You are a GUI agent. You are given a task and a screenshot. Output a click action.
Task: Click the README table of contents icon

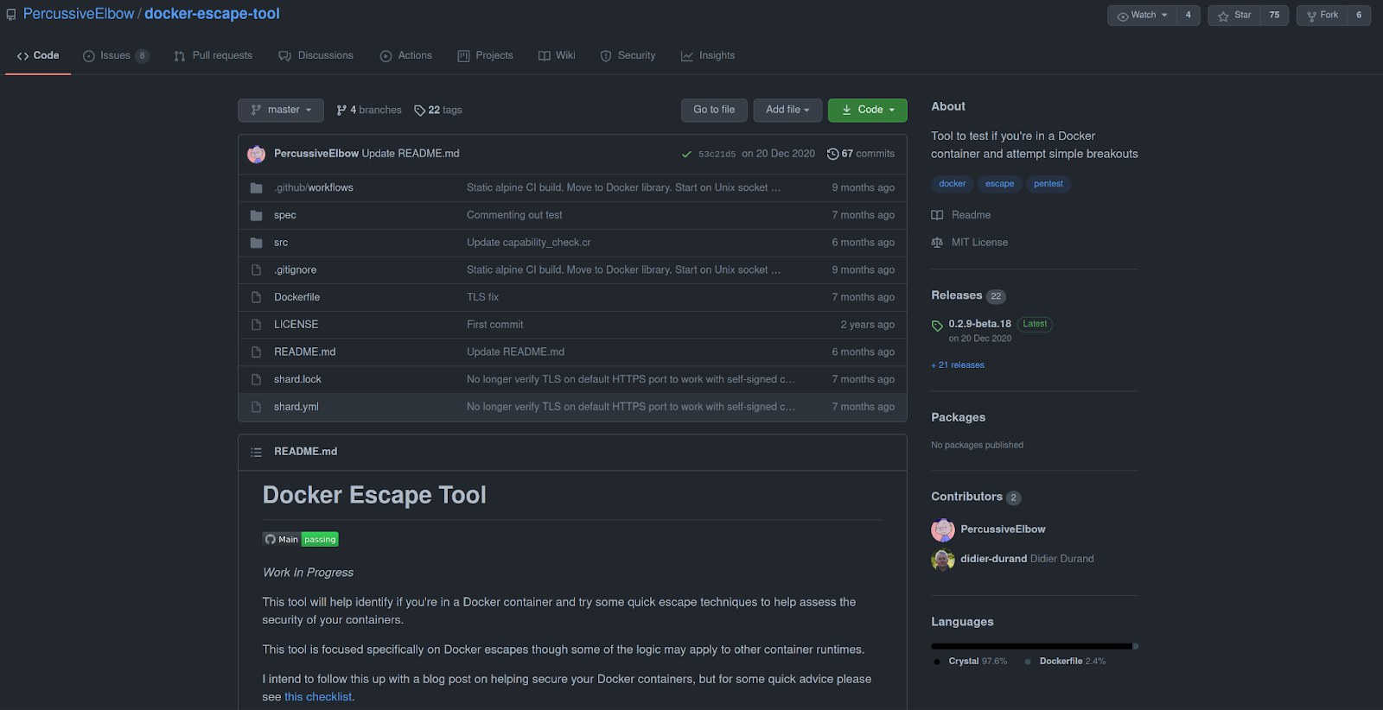(256, 452)
